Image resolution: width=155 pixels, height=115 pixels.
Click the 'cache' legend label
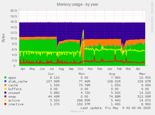point(13,85)
